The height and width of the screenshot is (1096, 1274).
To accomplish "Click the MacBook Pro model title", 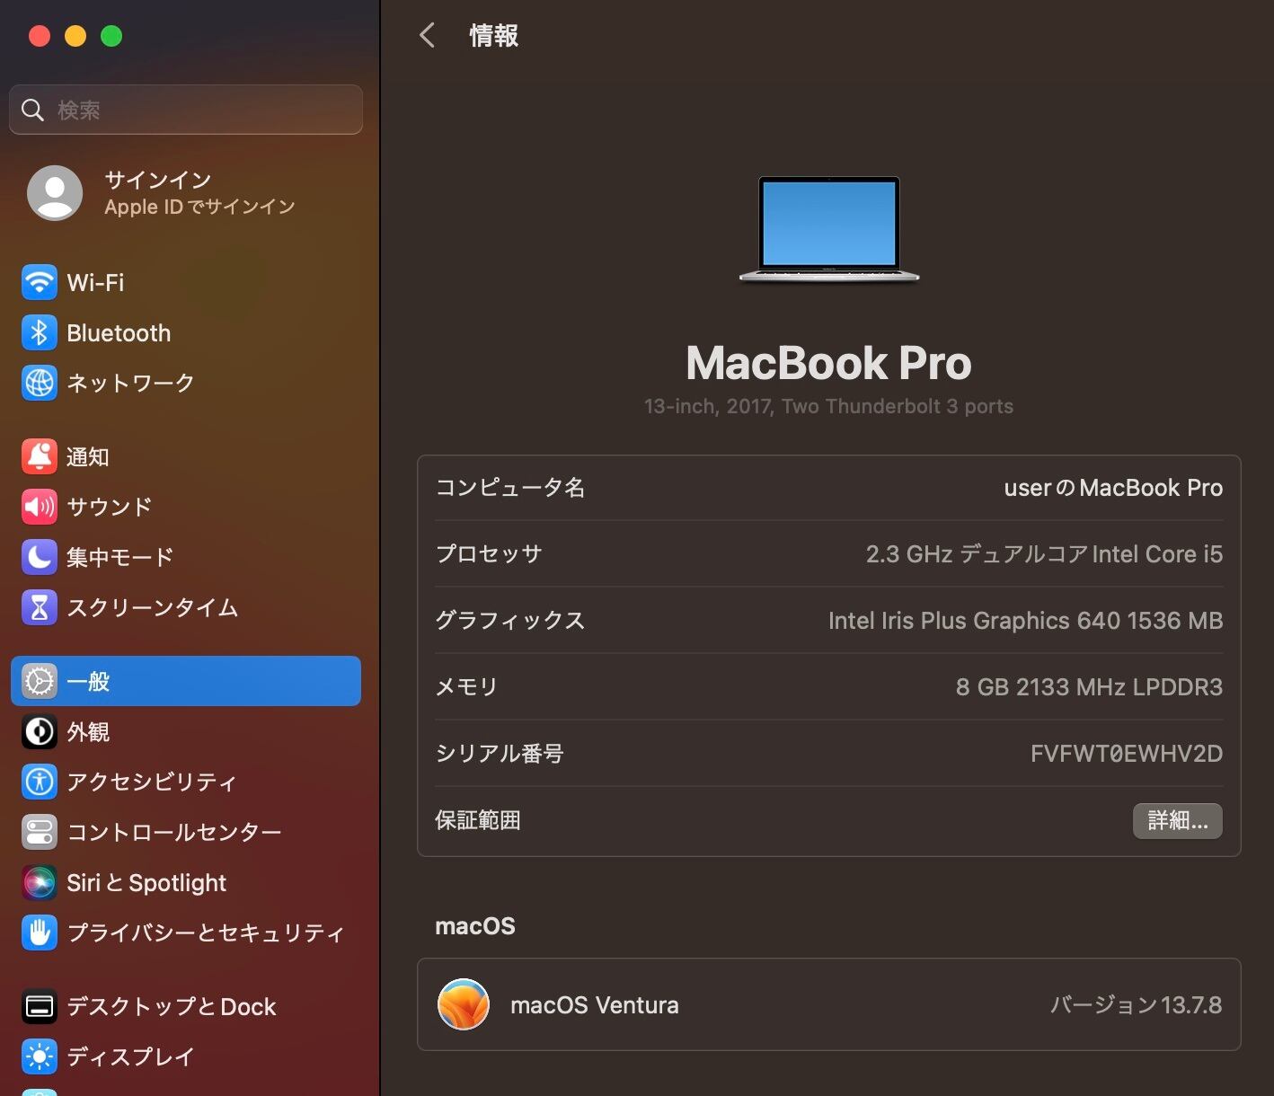I will [829, 363].
